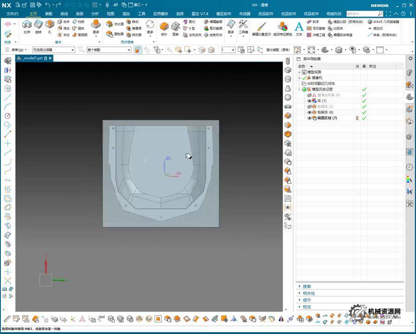Switch to the 曲面 ribbon tab
416x334 pixels.
pyautogui.click(x=80, y=14)
